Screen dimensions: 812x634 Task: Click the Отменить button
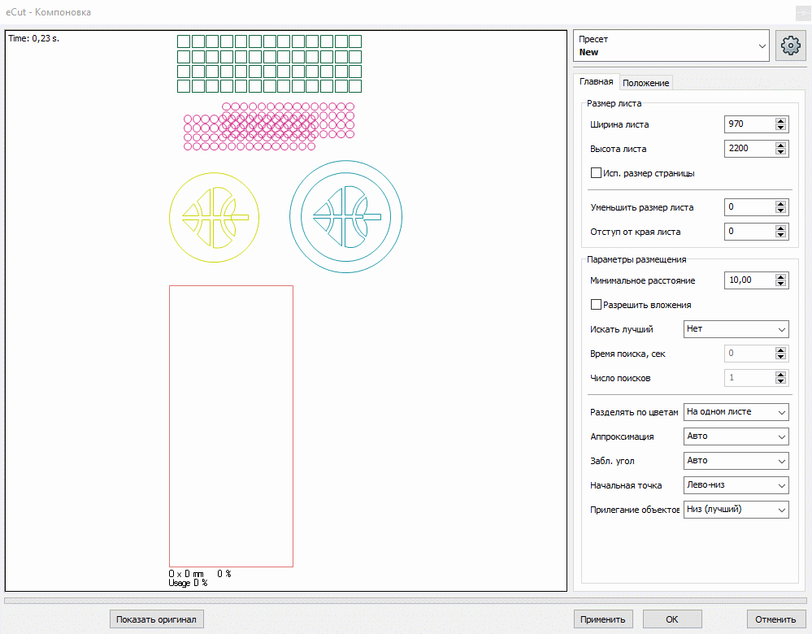click(775, 619)
